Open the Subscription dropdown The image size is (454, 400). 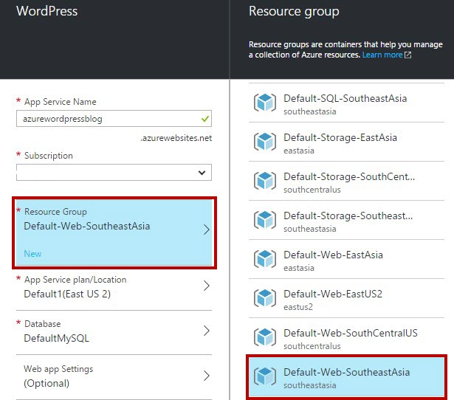(x=114, y=173)
